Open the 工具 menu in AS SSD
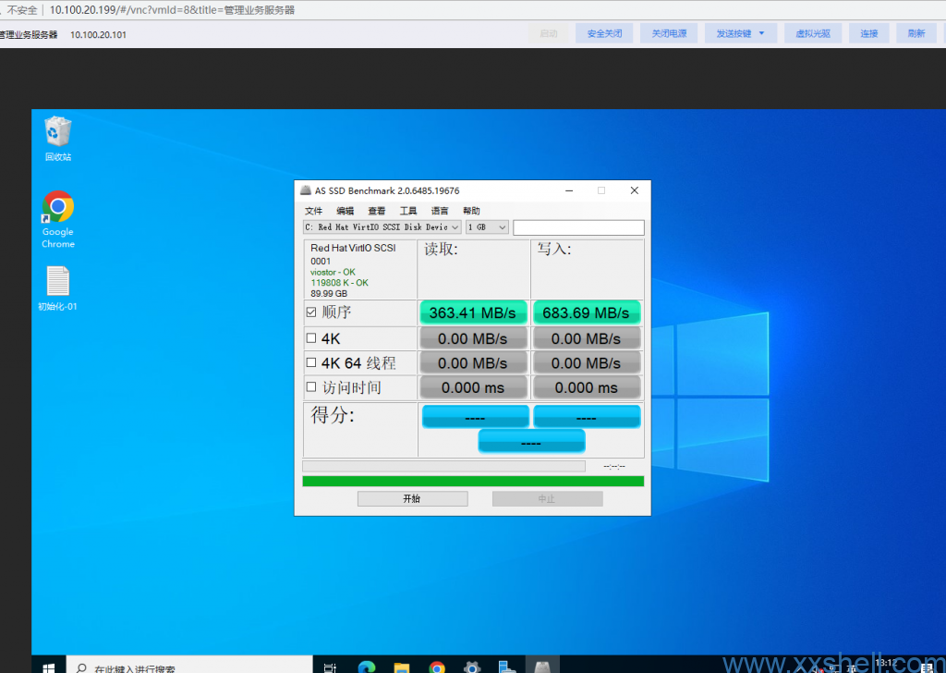Viewport: 946px width, 673px height. (x=407, y=211)
